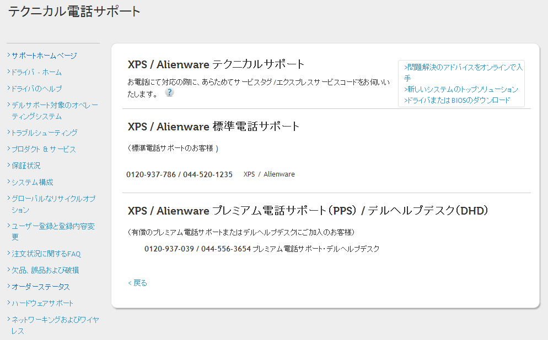This screenshot has height=340, width=548.
Task: Select オーダーステータス in the sidebar
Action: [41, 287]
